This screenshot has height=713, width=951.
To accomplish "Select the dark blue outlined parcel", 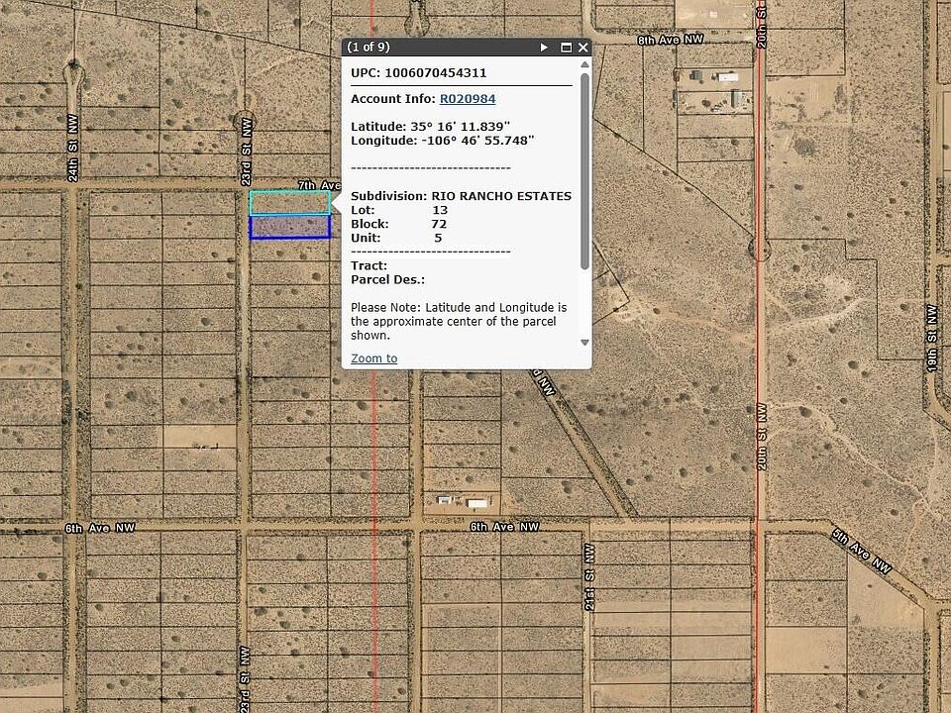I will point(289,227).
